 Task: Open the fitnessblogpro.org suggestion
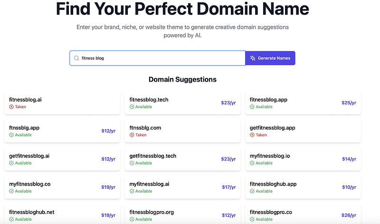[182, 215]
